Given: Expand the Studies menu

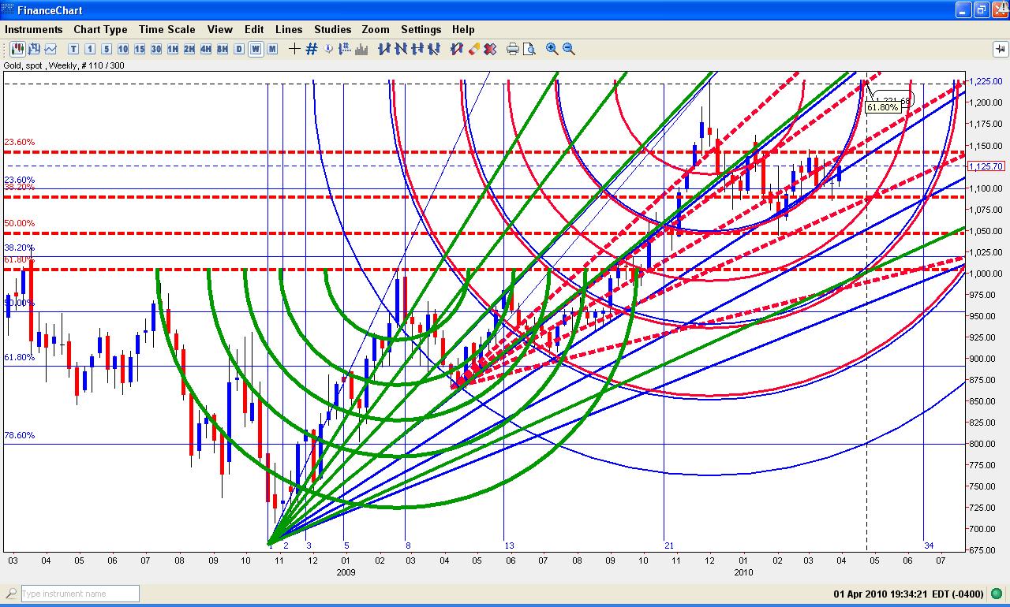Looking at the screenshot, I should pos(332,29).
